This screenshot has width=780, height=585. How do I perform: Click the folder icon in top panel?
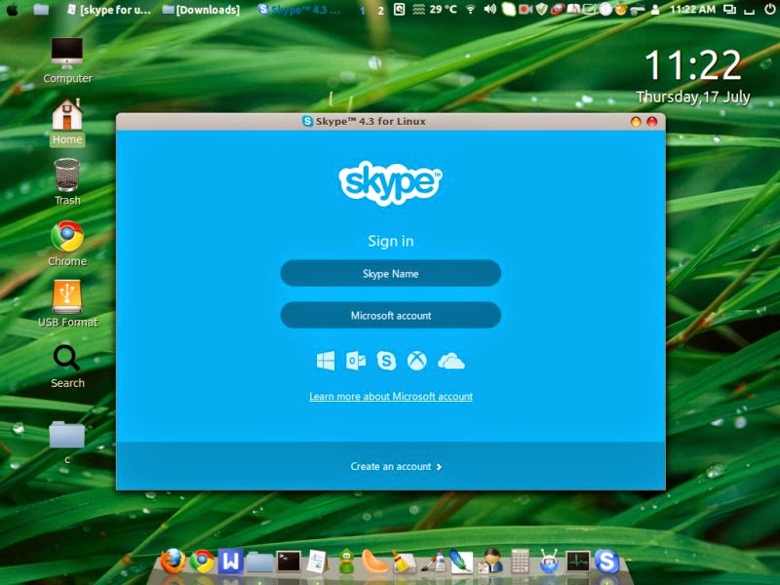pyautogui.click(x=41, y=10)
